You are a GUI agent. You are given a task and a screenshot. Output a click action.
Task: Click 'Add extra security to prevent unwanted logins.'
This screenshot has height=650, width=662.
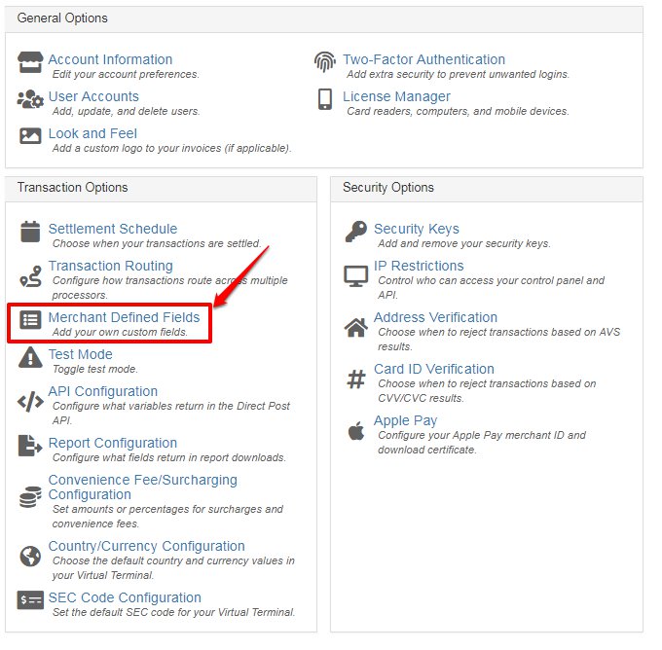(x=458, y=74)
